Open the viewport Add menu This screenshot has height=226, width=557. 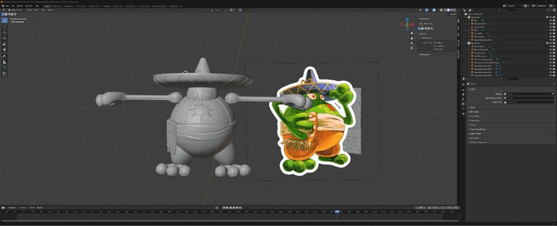pos(43,10)
